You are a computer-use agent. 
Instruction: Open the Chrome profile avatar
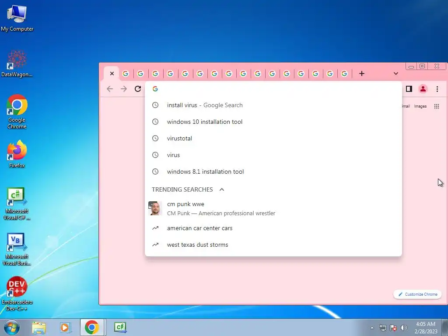pyautogui.click(x=423, y=89)
